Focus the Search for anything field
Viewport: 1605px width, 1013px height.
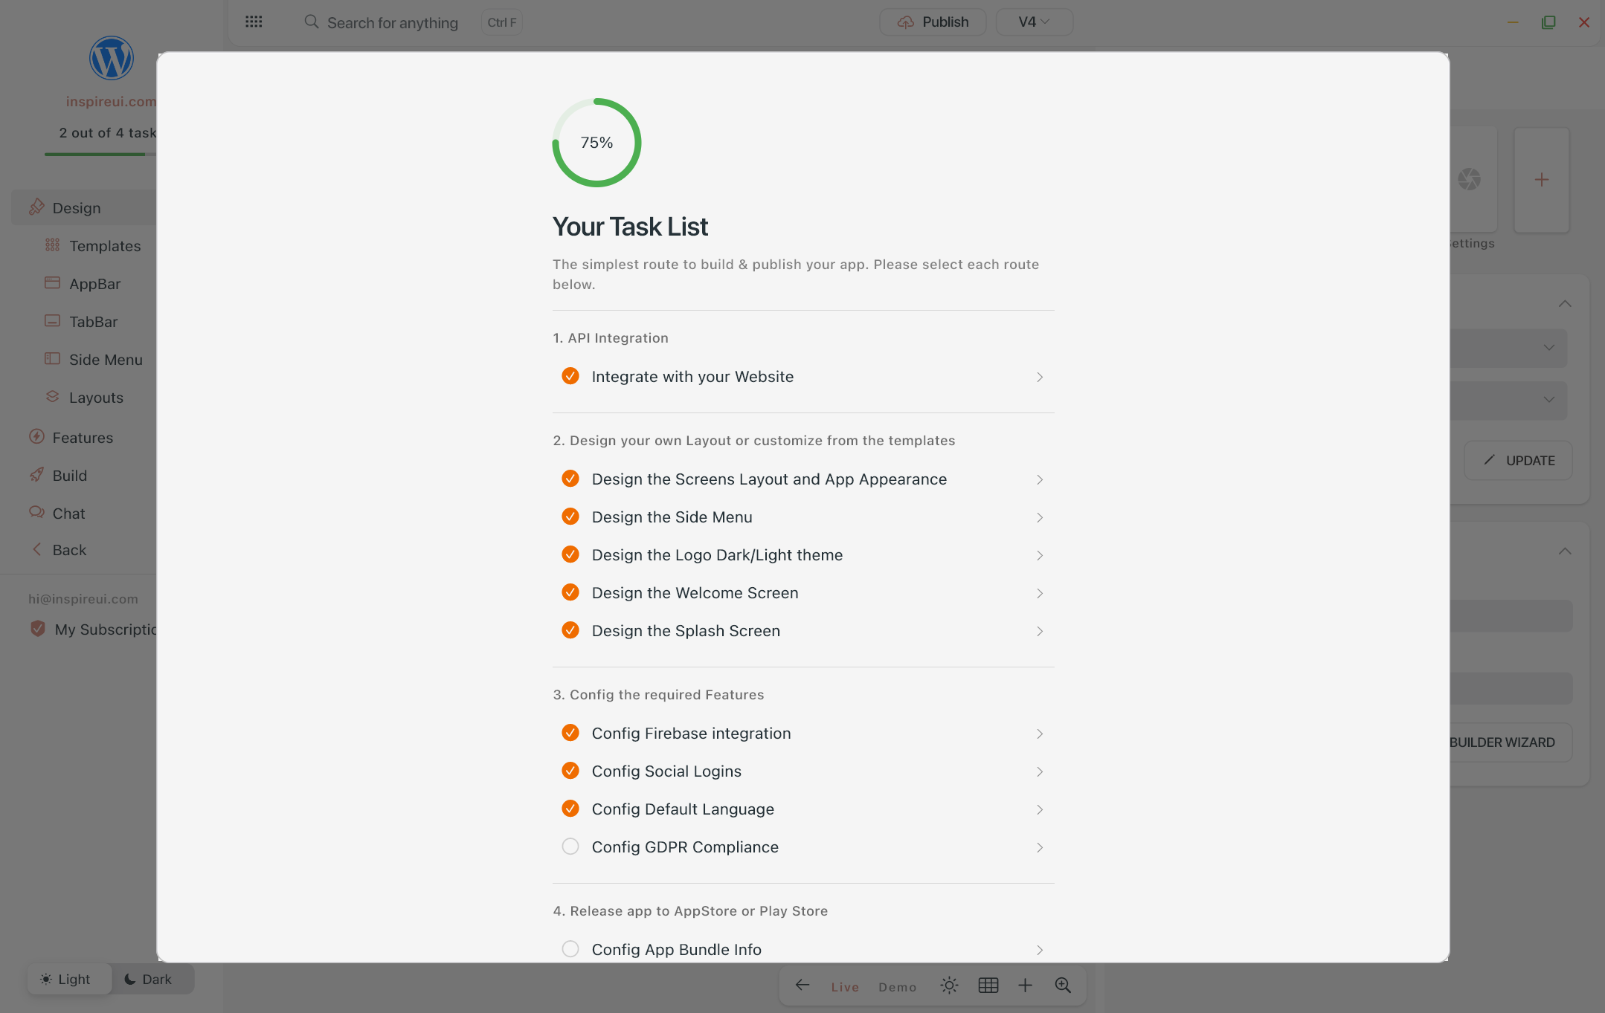pos(392,22)
